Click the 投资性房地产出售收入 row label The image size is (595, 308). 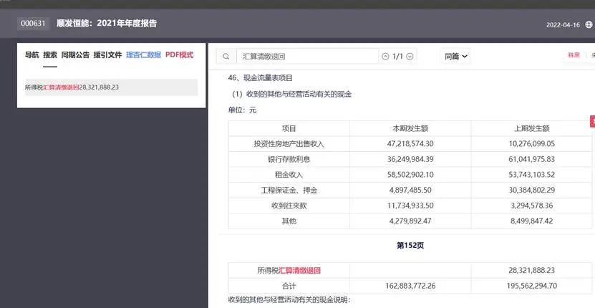[x=289, y=144]
